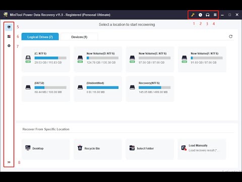The image size is (242, 182).
Task: Select New Volume(D: NTFS) drive
Action: click(98, 59)
